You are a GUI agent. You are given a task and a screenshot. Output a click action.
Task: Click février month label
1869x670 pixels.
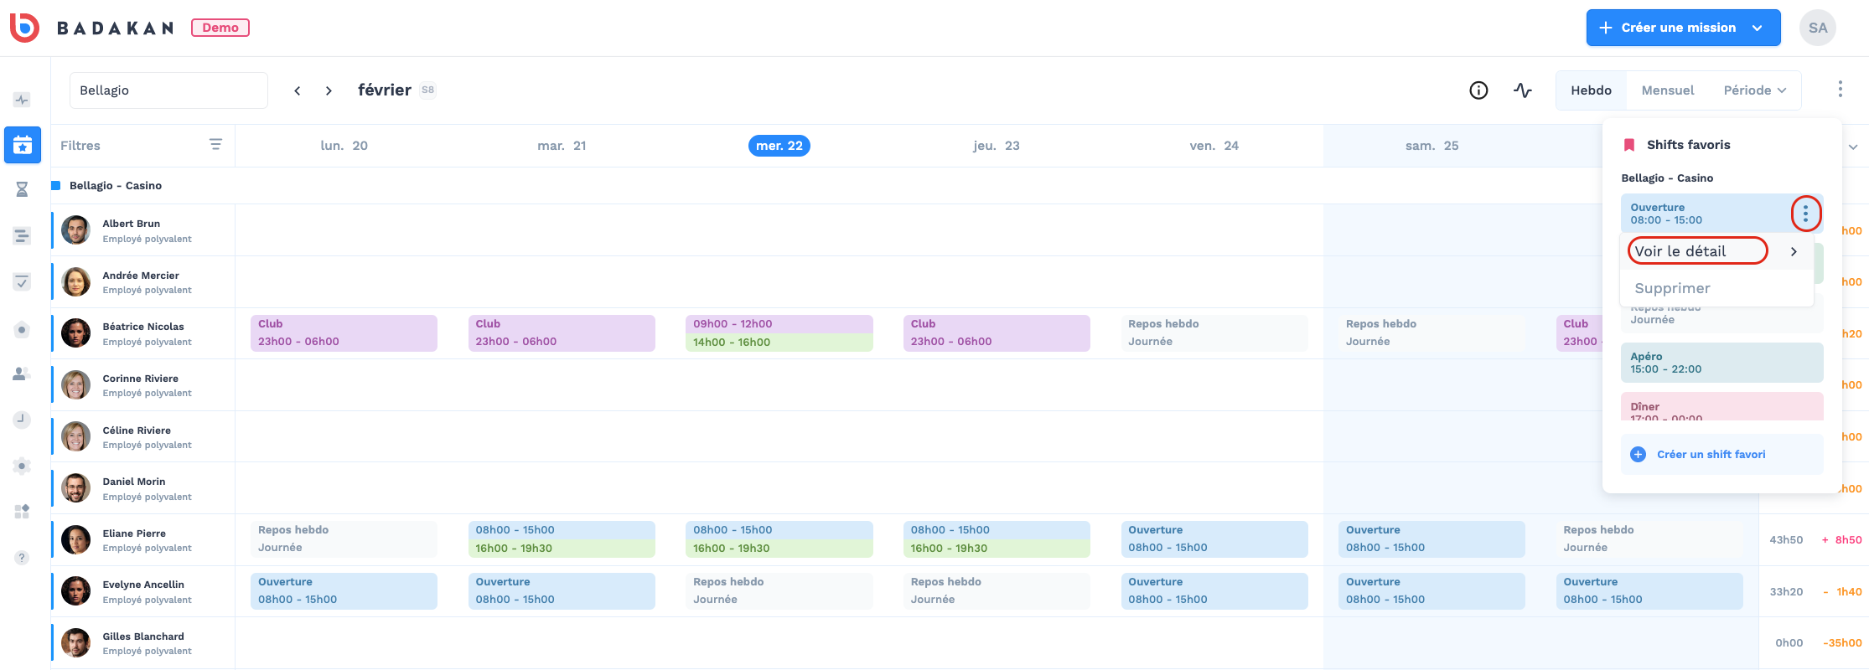click(x=385, y=90)
